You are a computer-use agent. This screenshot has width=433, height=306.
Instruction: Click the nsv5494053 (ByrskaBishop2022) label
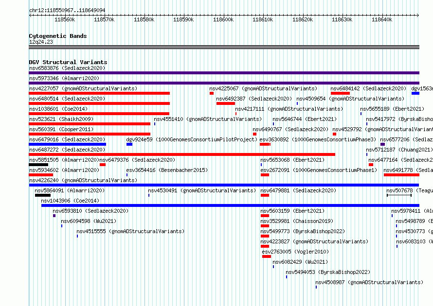[328, 272]
